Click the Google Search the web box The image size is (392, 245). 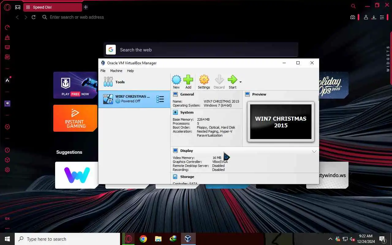(201, 50)
